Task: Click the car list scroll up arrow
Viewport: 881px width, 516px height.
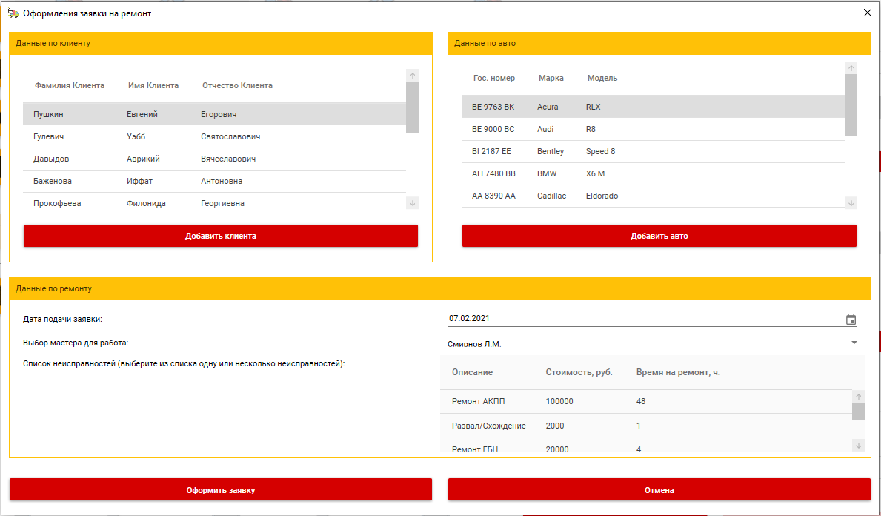Action: coord(851,68)
